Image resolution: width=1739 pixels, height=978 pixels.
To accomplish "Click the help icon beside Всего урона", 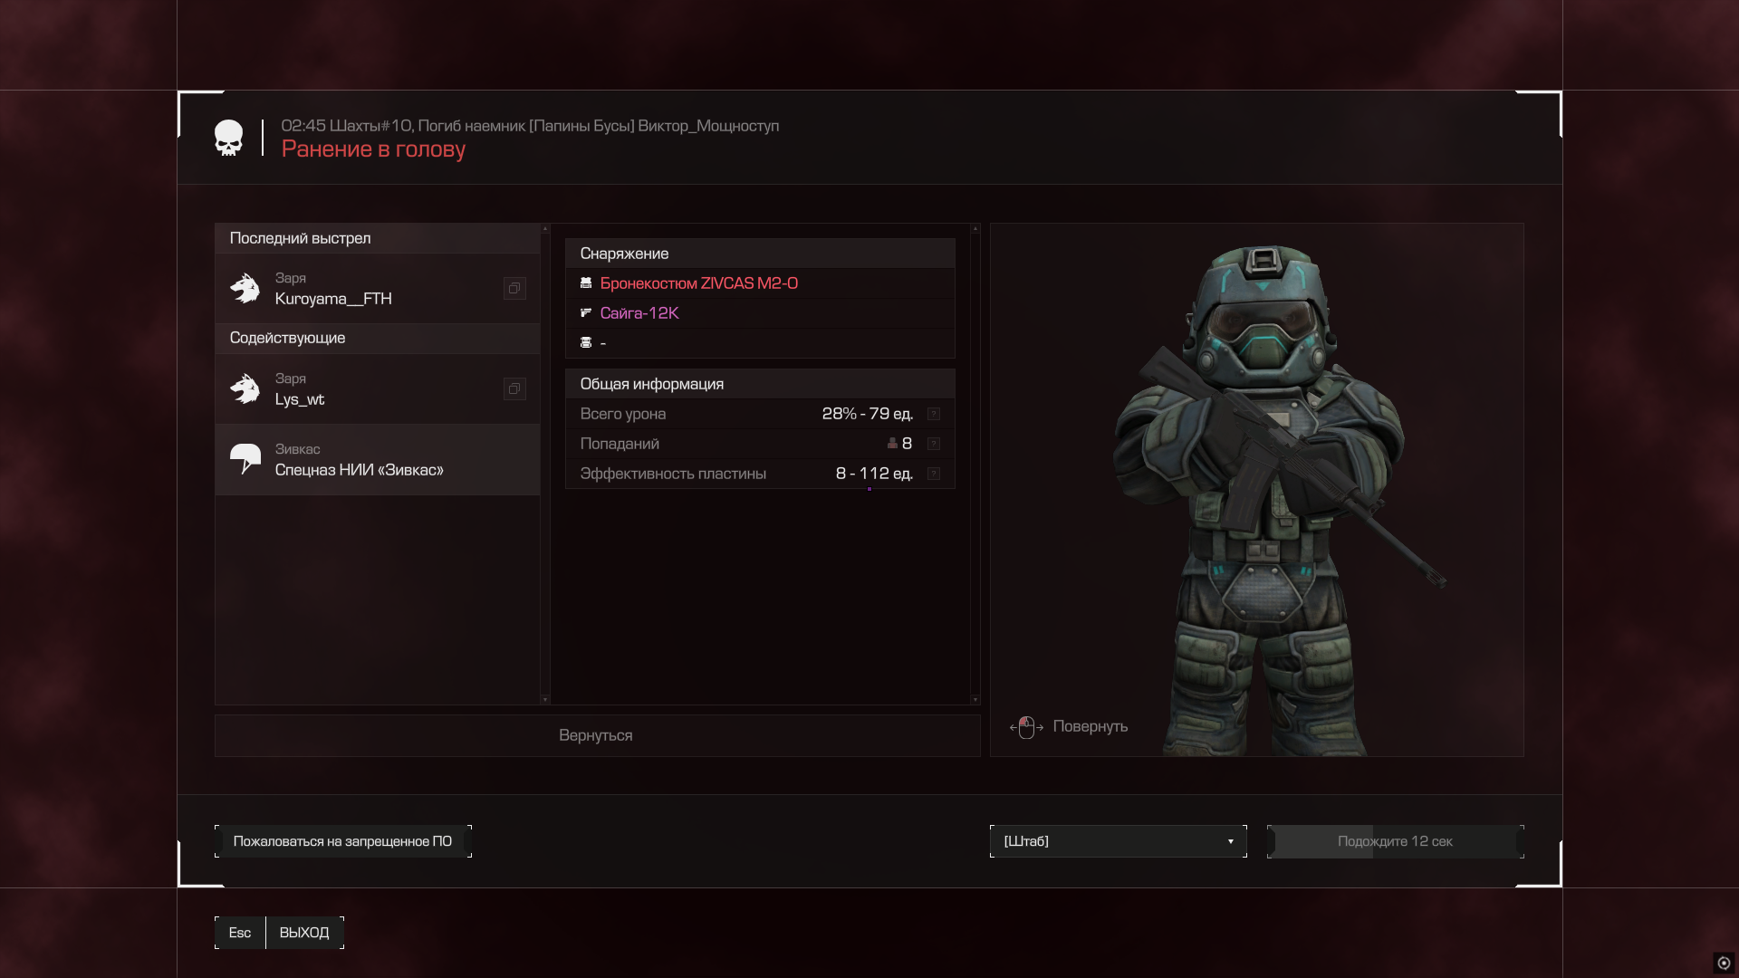I will (x=934, y=414).
